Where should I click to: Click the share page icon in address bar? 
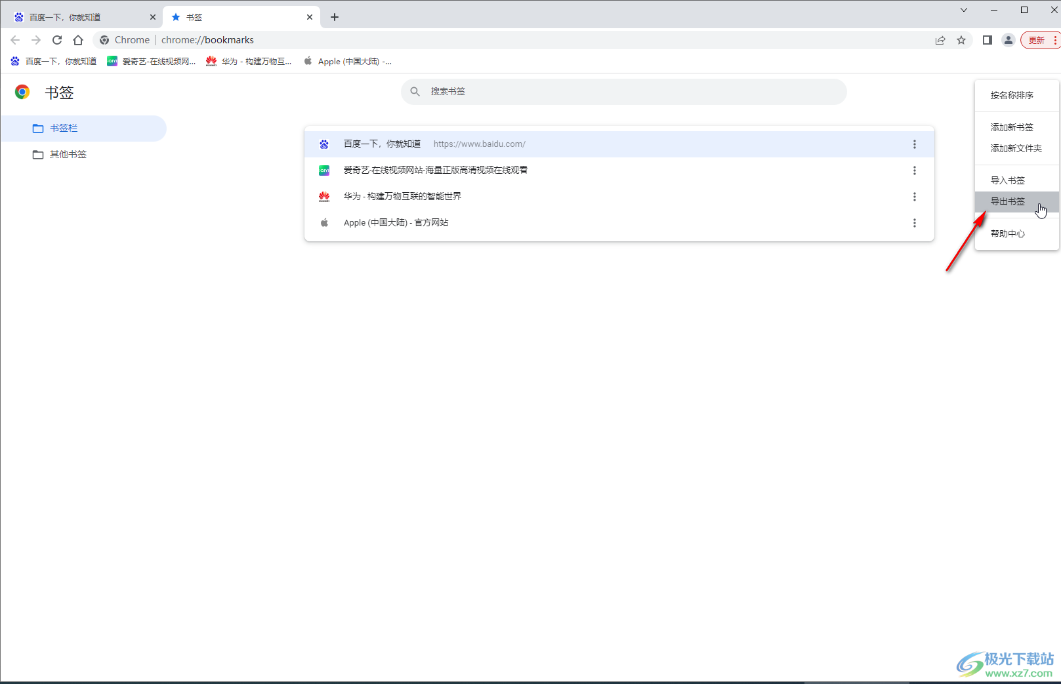click(940, 40)
